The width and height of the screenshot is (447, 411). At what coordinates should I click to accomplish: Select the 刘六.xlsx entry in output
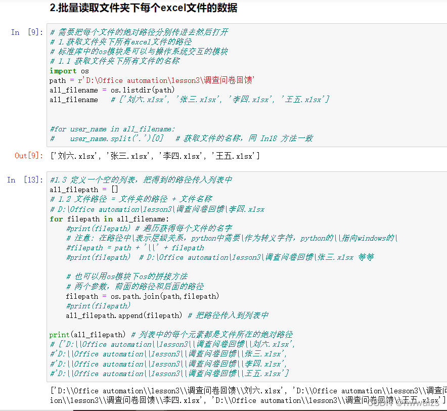tap(66, 156)
